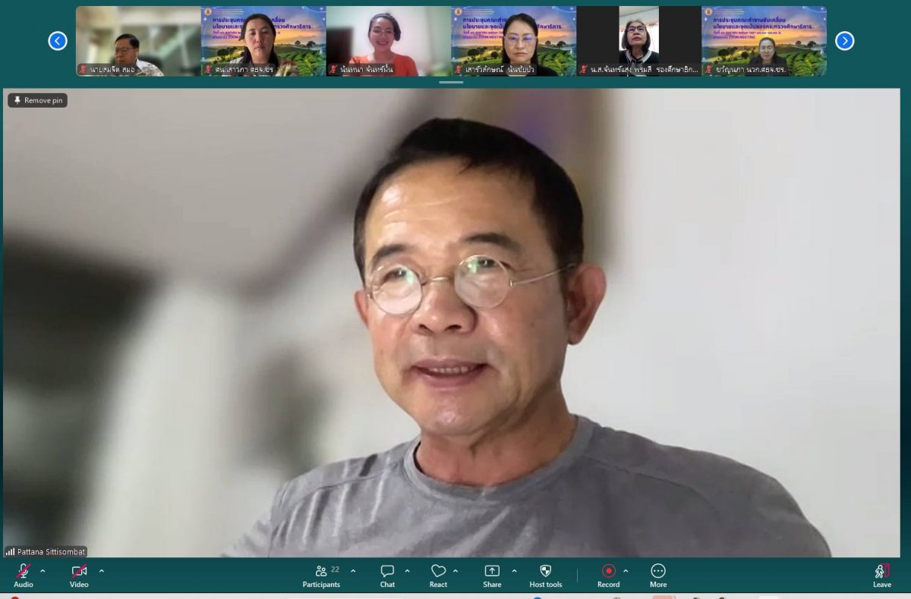
Task: Select first participant thumbnail in gallery strip
Action: click(138, 41)
